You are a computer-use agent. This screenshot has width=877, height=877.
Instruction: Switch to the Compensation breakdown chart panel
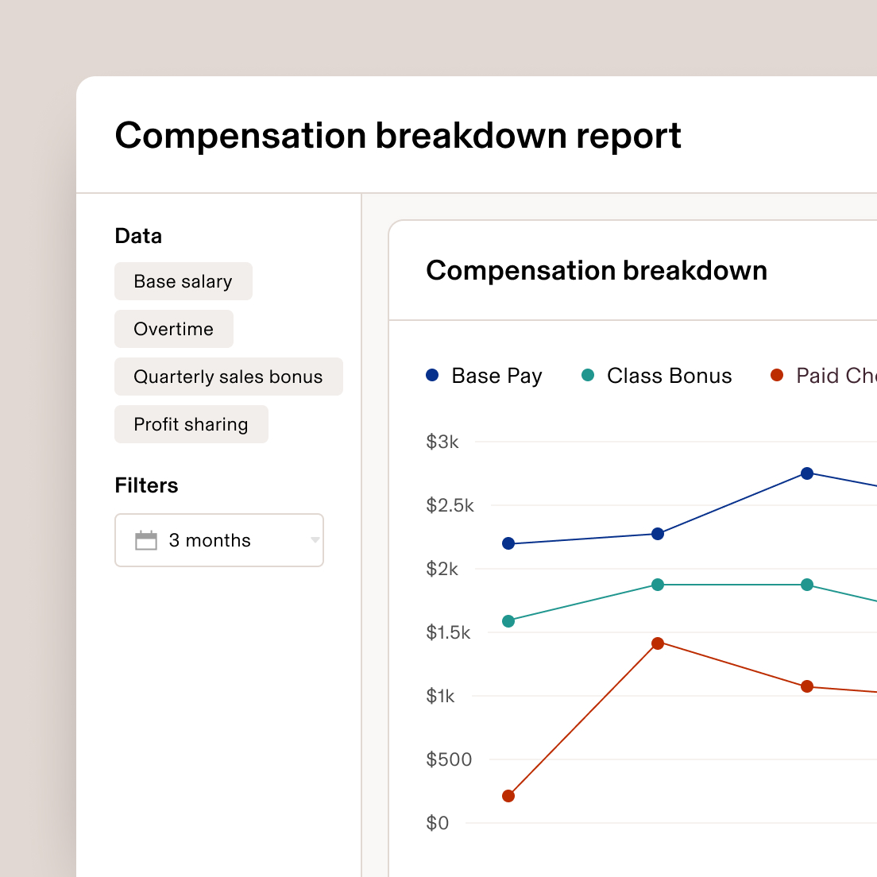coord(597,270)
